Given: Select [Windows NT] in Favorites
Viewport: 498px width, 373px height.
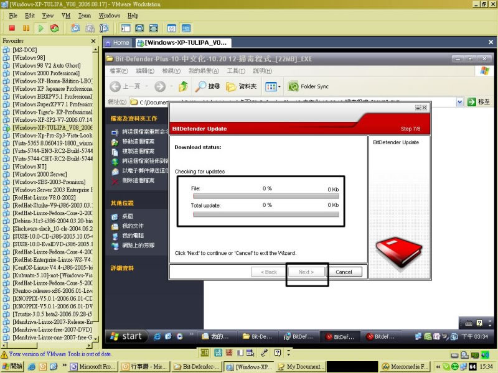Looking at the screenshot, I should (x=29, y=167).
